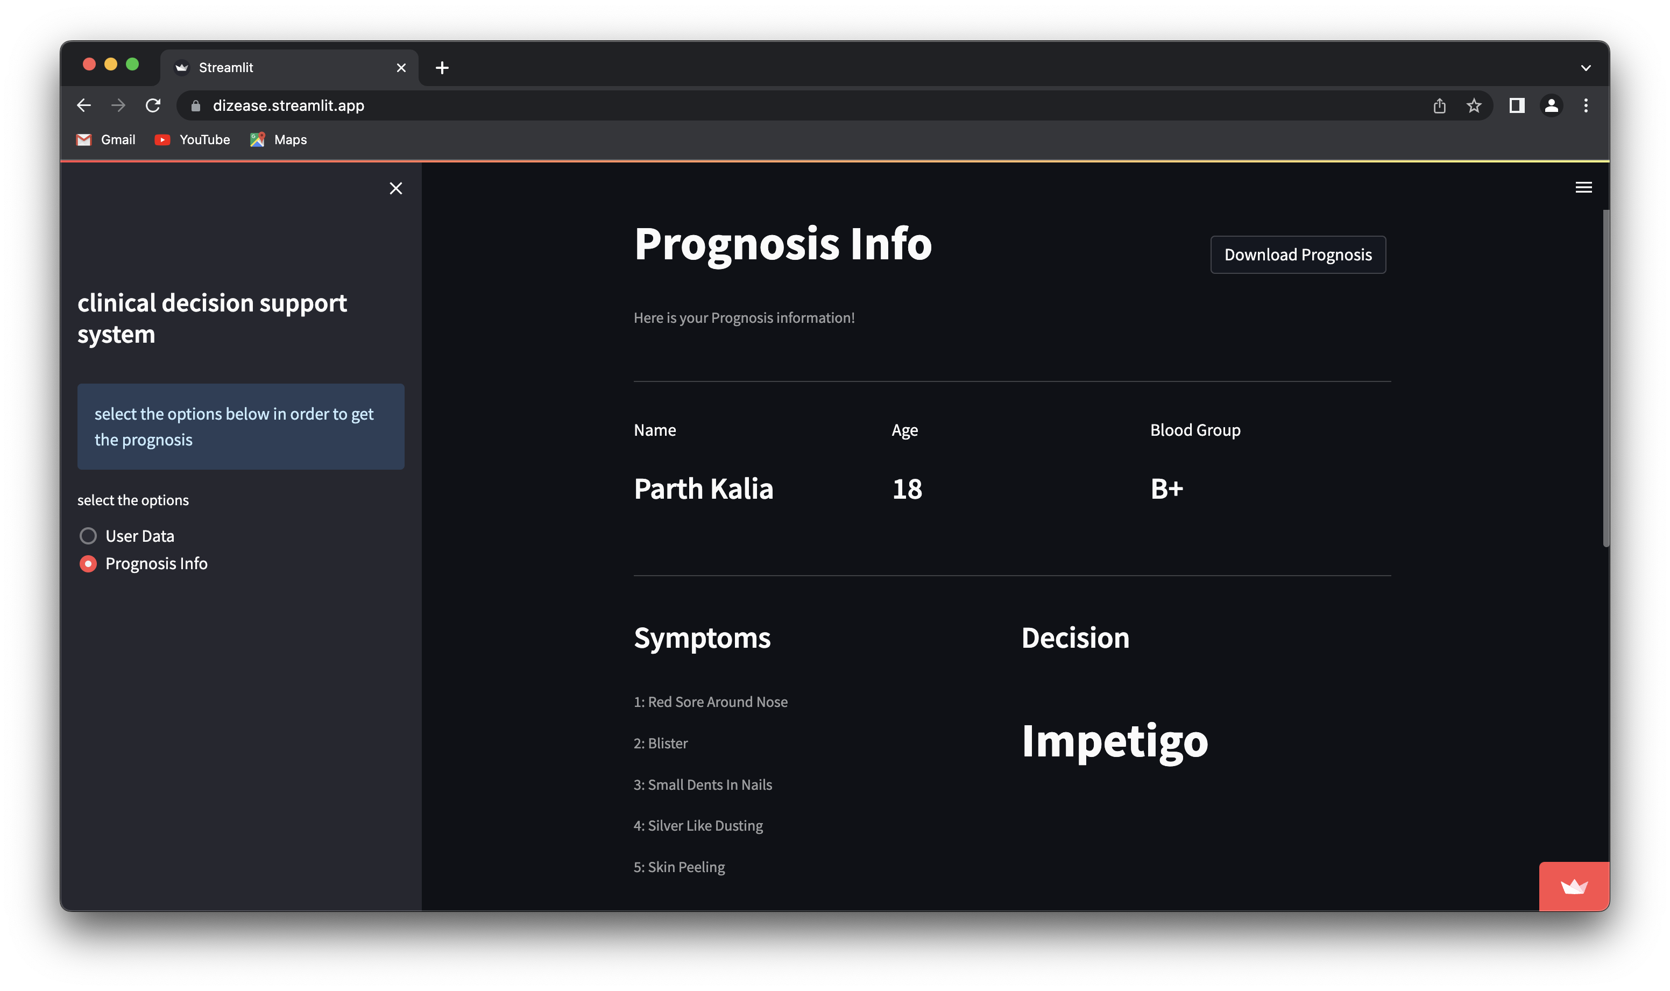Reload the page
1670x991 pixels.
click(153, 105)
